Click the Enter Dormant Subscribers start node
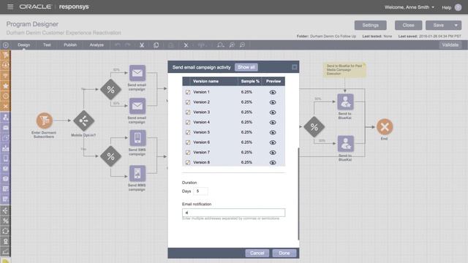The height and width of the screenshot is (263, 468). [x=44, y=121]
